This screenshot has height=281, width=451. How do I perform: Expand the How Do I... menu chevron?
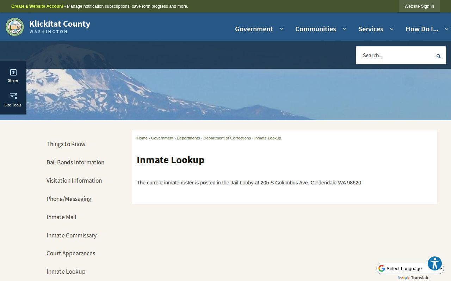447,29
